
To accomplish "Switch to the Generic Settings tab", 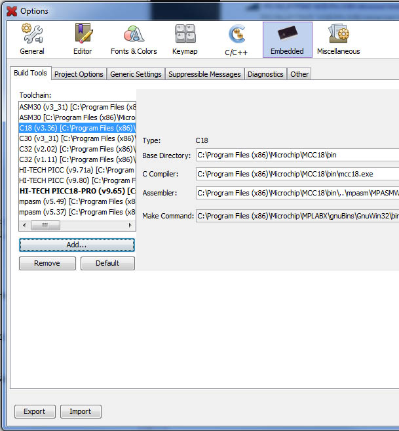I will click(x=136, y=74).
